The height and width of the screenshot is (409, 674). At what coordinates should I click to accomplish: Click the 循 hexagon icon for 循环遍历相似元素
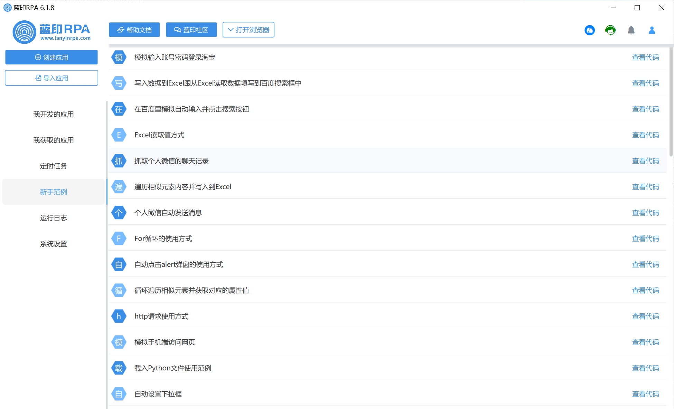[x=119, y=290]
